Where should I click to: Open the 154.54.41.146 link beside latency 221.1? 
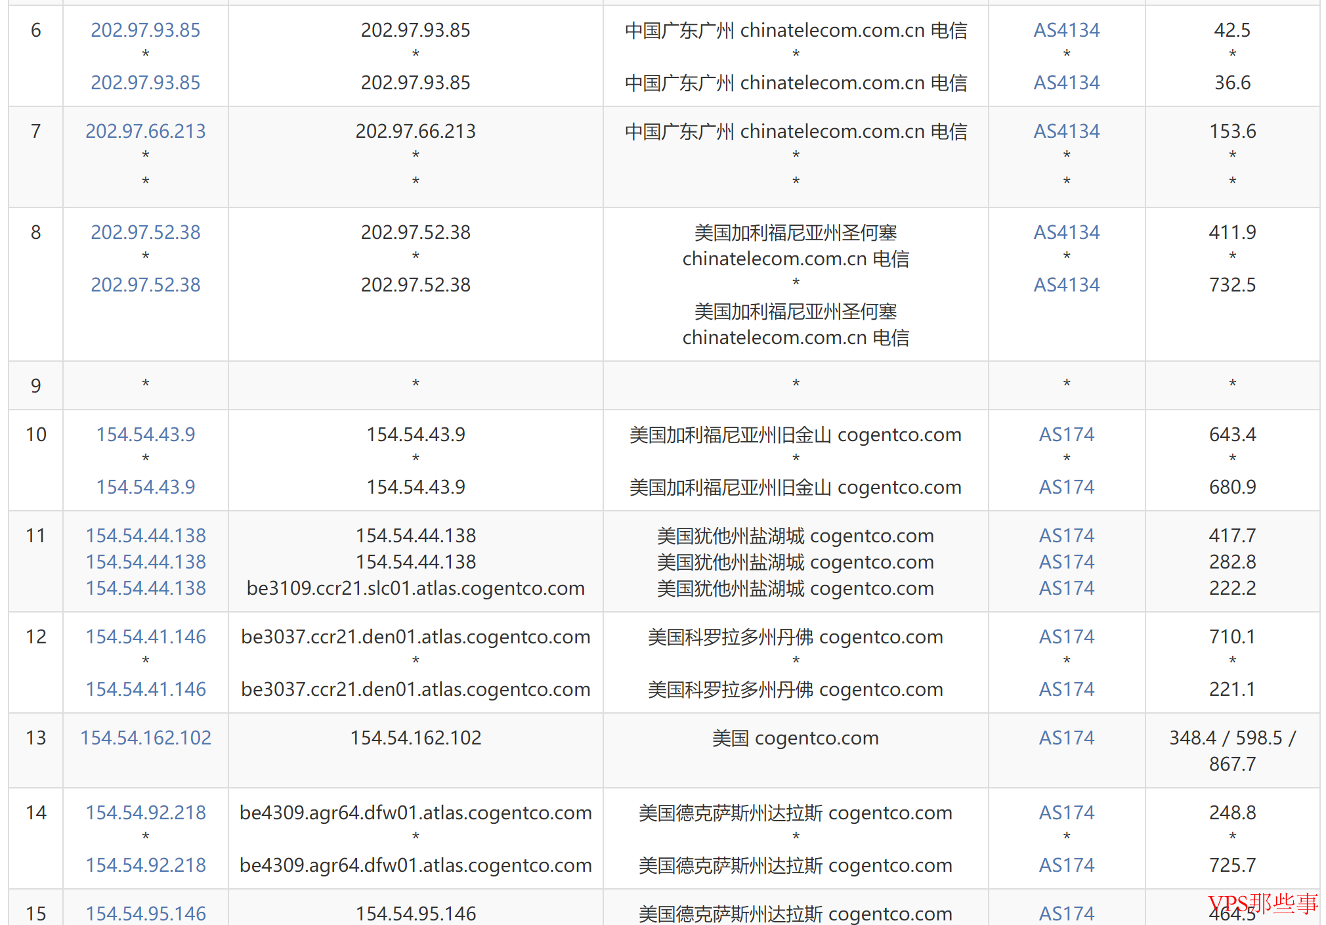click(146, 689)
